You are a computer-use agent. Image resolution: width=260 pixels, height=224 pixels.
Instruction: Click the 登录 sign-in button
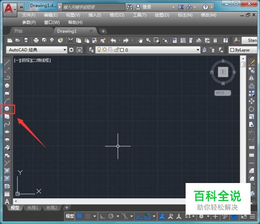(144, 7)
